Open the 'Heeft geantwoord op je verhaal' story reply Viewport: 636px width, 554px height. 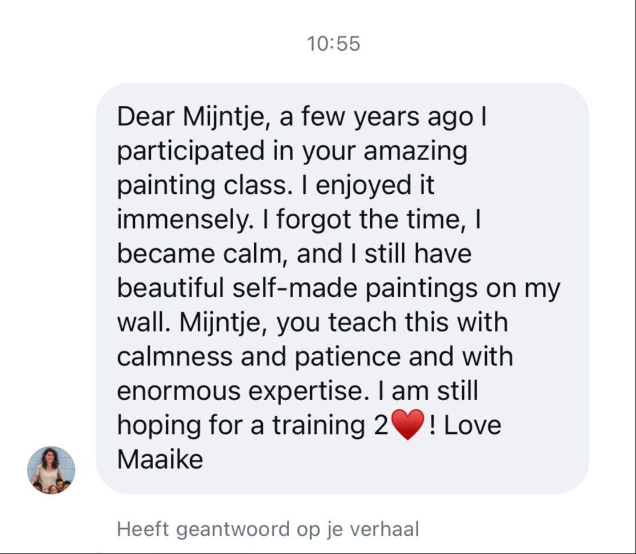tap(267, 529)
